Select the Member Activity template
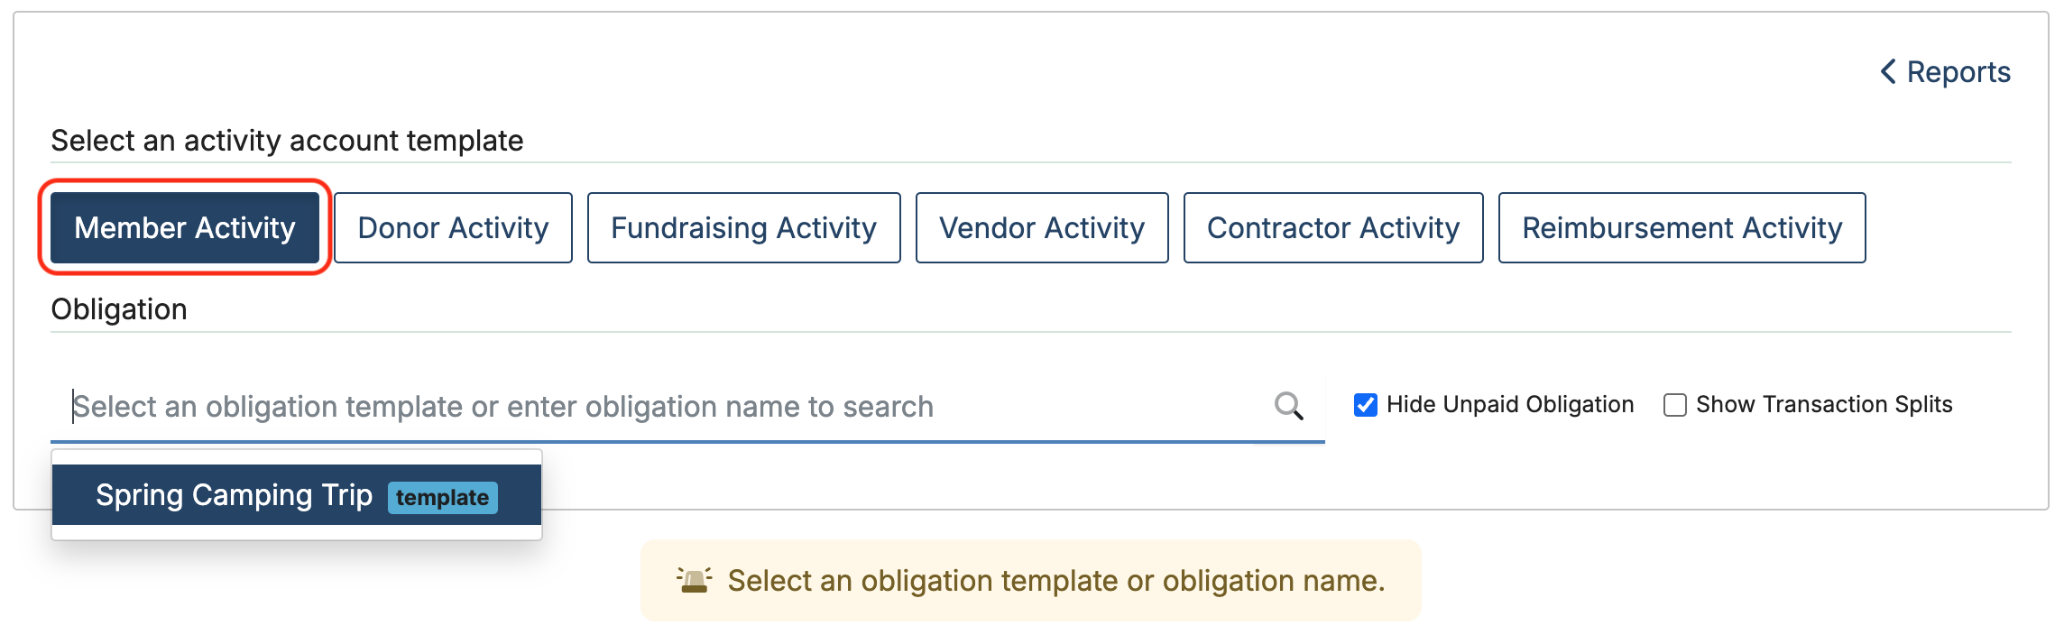 click(185, 228)
